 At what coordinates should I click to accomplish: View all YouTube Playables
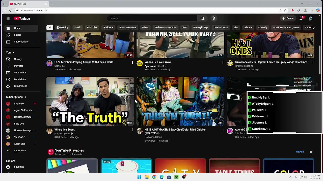(300, 152)
